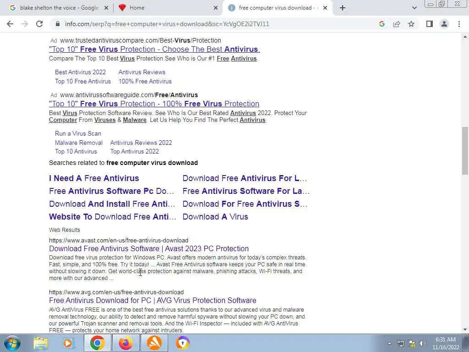
Task: Open Action Center flag icon
Action: 412,343
